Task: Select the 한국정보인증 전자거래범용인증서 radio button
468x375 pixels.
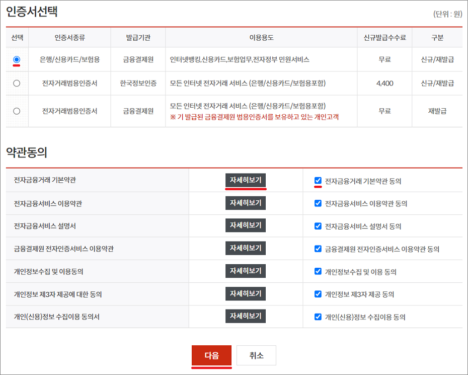Action: (x=17, y=83)
